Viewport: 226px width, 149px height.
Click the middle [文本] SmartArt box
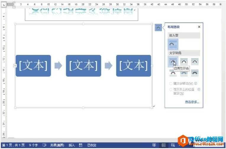(x=83, y=66)
